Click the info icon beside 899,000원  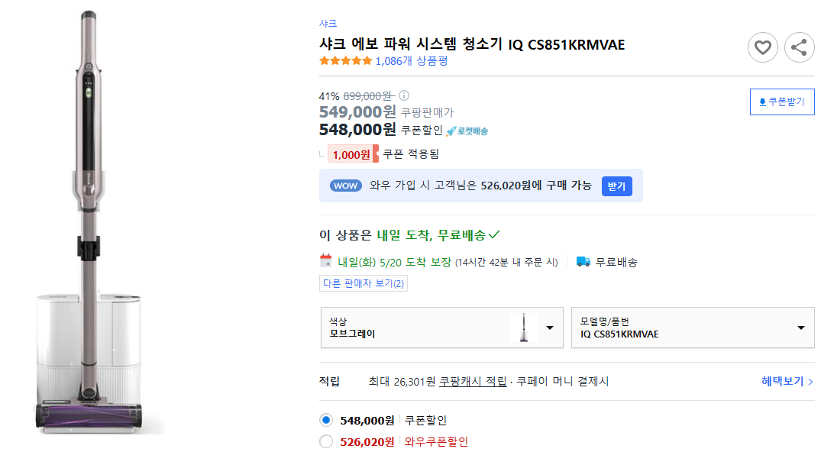click(403, 95)
